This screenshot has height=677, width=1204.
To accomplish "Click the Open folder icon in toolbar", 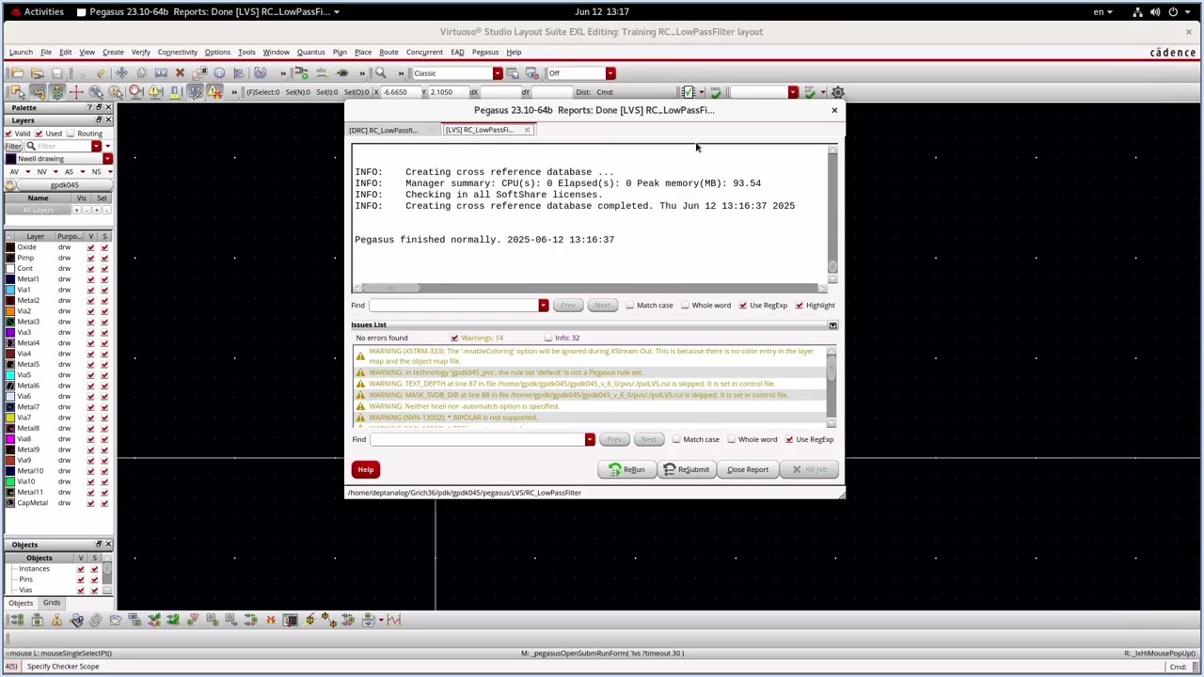I will pos(17,73).
